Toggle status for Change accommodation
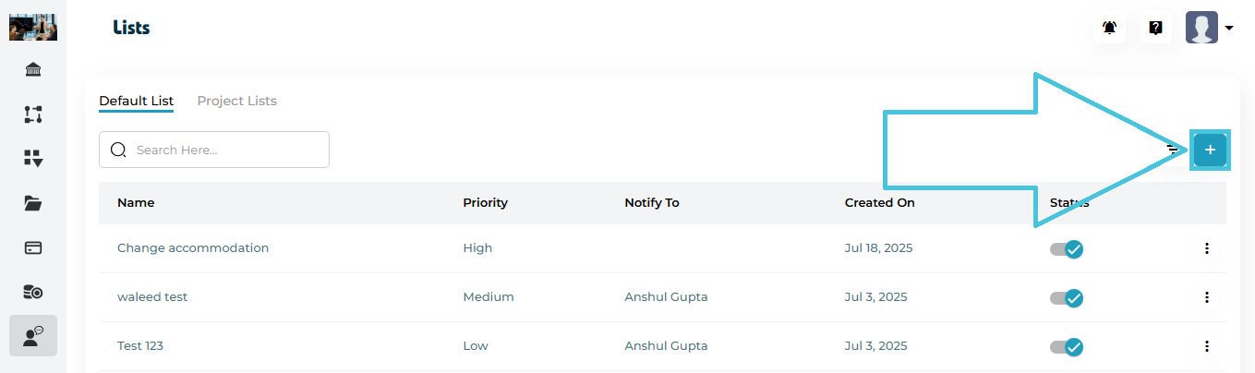 tap(1067, 248)
